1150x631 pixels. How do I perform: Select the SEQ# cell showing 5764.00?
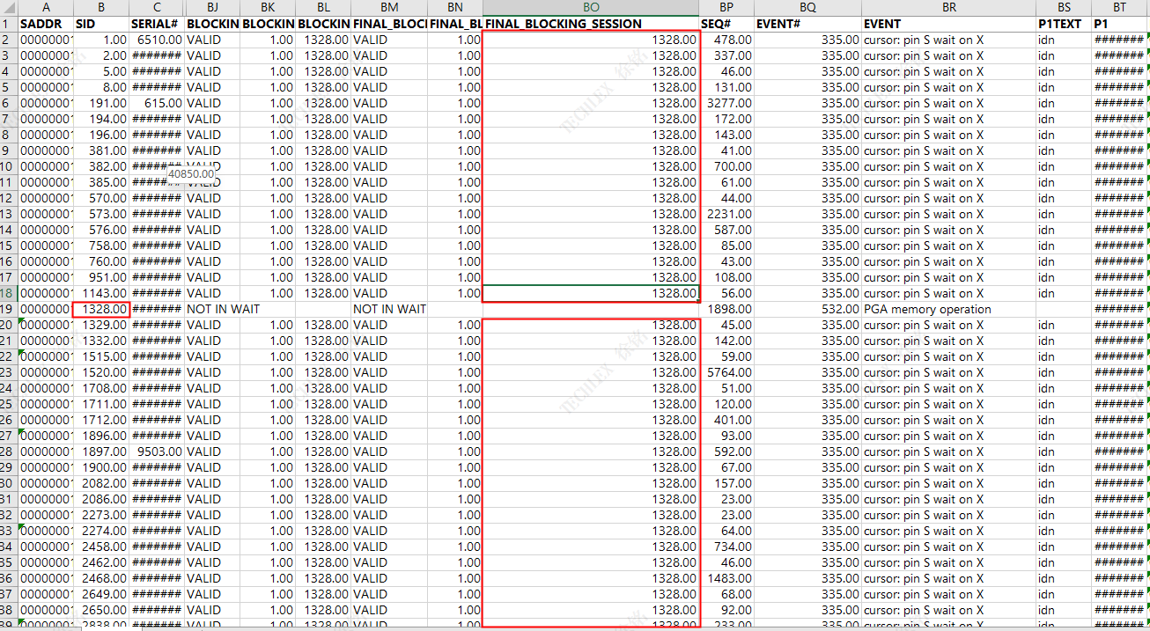[x=726, y=372]
